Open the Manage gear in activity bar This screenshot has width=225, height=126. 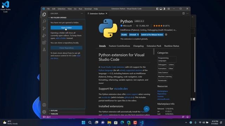(44, 112)
